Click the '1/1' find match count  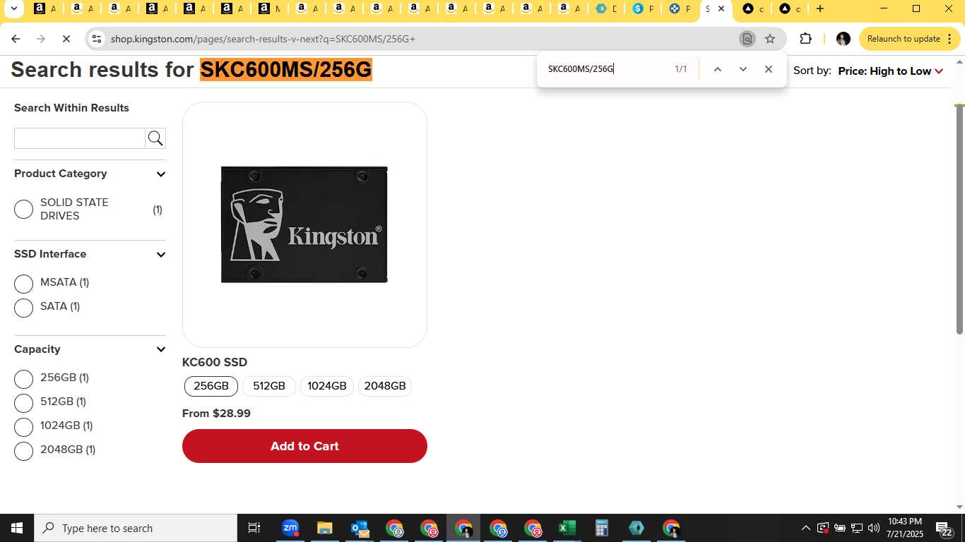[x=681, y=69]
